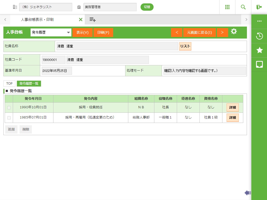Screen dimensions: 267x200
Task: Click the 社員コード field showing 19000001
Action: (53, 60)
